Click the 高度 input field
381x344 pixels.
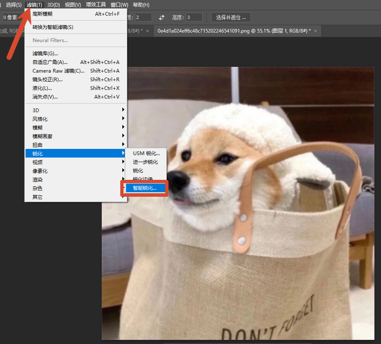(194, 17)
